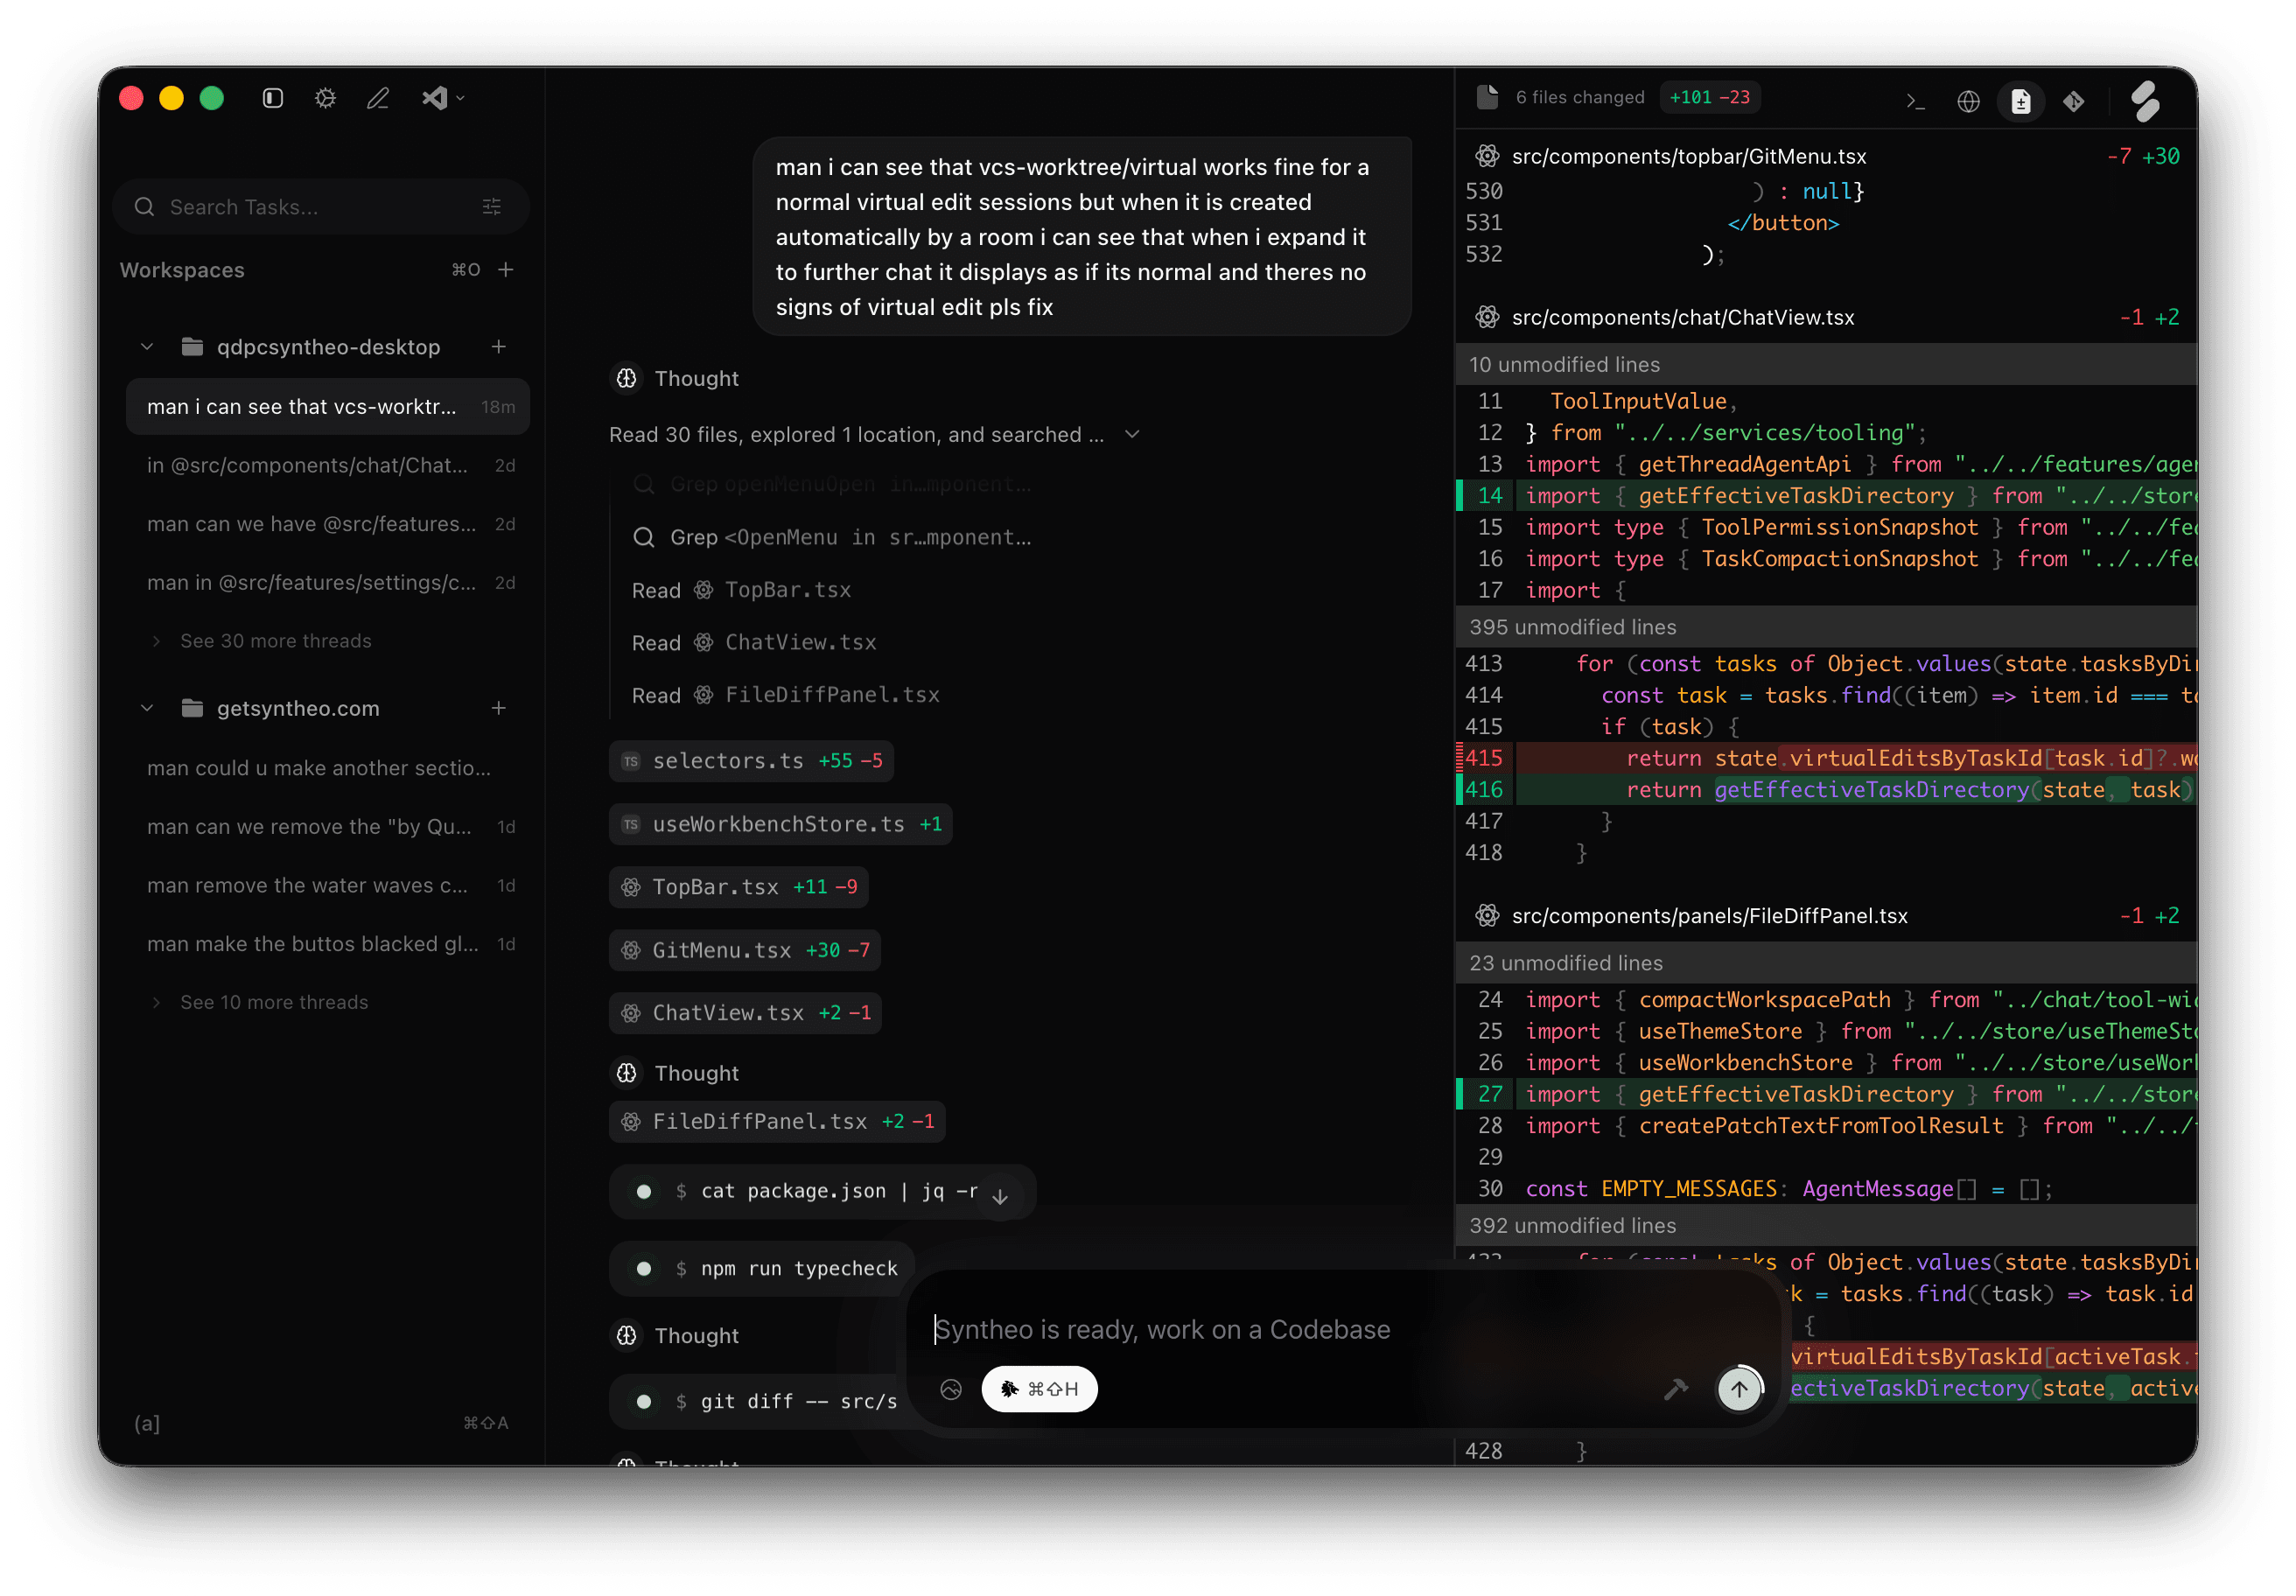Add thread to qdpcsyntheo-desktop workspace
Image resolution: width=2296 pixels, height=1596 pixels.
(x=499, y=347)
